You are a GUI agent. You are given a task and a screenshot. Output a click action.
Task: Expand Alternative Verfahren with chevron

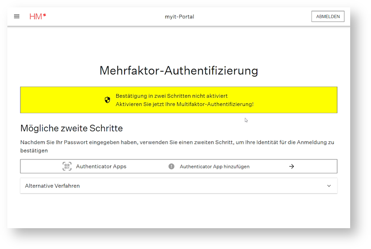[329, 186]
